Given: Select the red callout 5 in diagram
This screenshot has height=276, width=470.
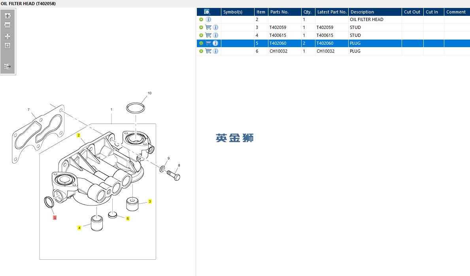Looking at the screenshot, I should 55,218.
